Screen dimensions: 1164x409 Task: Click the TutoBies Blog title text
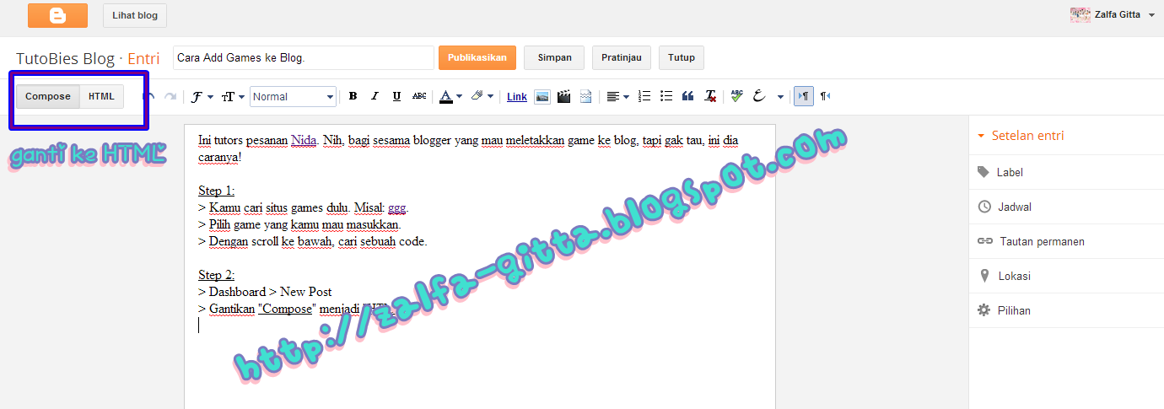(x=65, y=59)
